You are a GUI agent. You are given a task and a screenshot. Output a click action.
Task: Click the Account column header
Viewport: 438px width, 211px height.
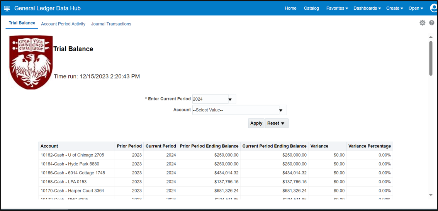[76, 146]
